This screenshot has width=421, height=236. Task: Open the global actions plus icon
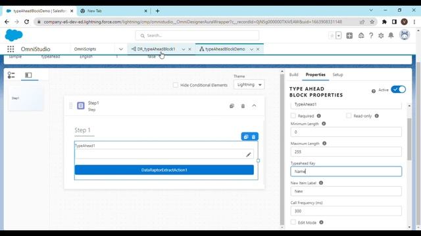[349, 35]
